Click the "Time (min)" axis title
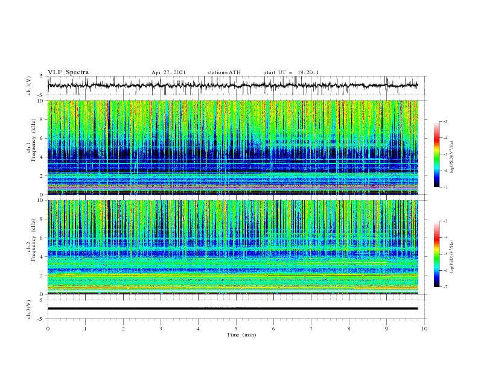 pos(241,335)
